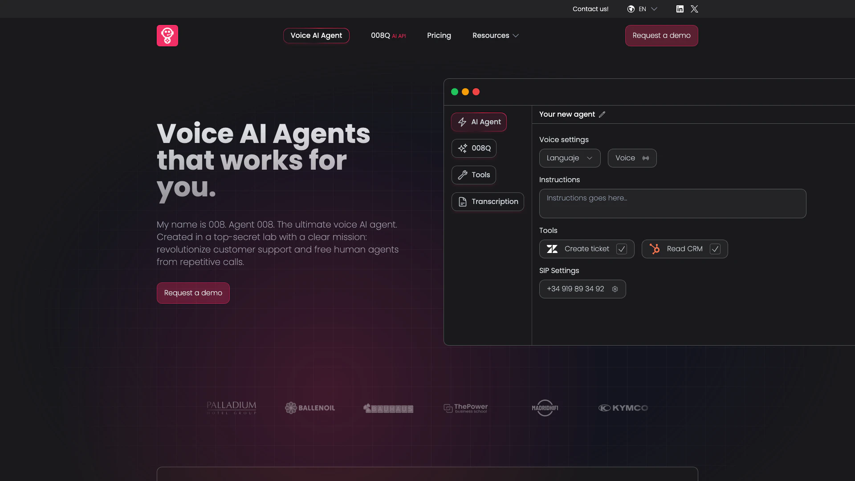The width and height of the screenshot is (855, 481).
Task: Click the Kymco logo
Action: tap(623, 408)
